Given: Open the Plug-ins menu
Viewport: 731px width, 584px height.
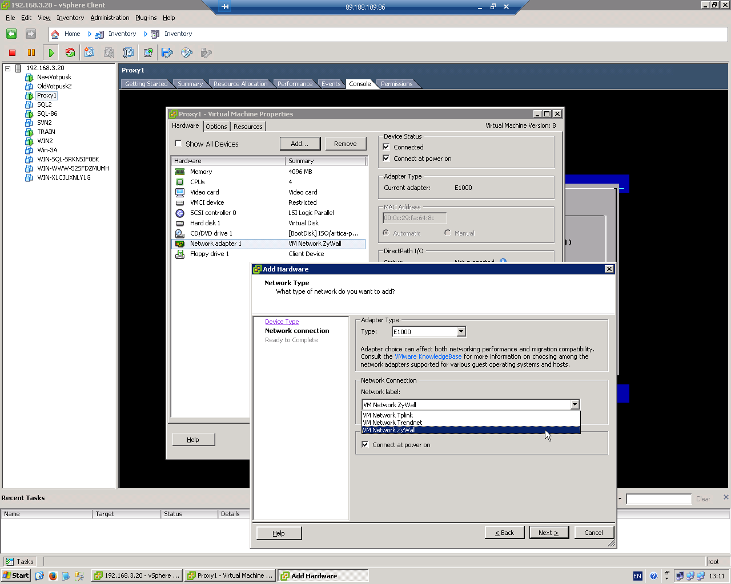Looking at the screenshot, I should point(146,18).
